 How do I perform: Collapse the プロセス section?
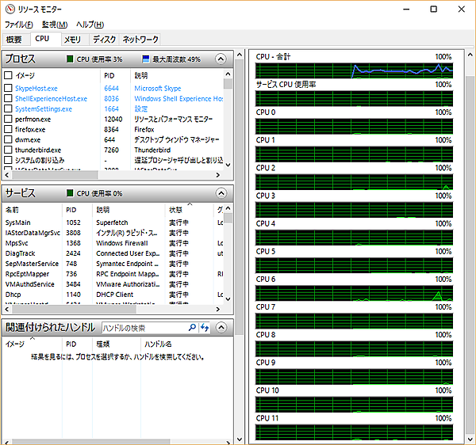click(225, 59)
